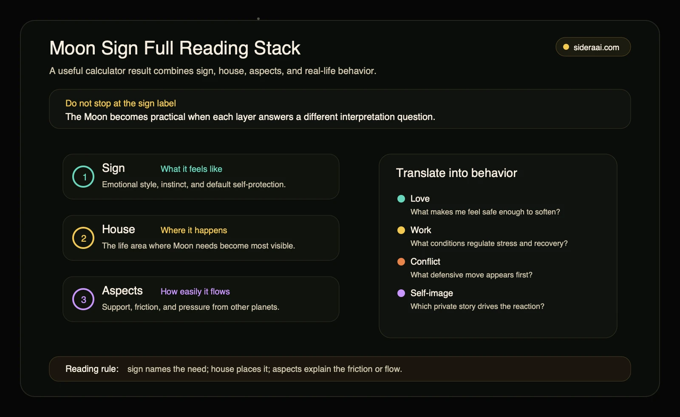The image size is (680, 417).
Task: Click the subtitle about a useful calculator result
Action: coord(213,71)
